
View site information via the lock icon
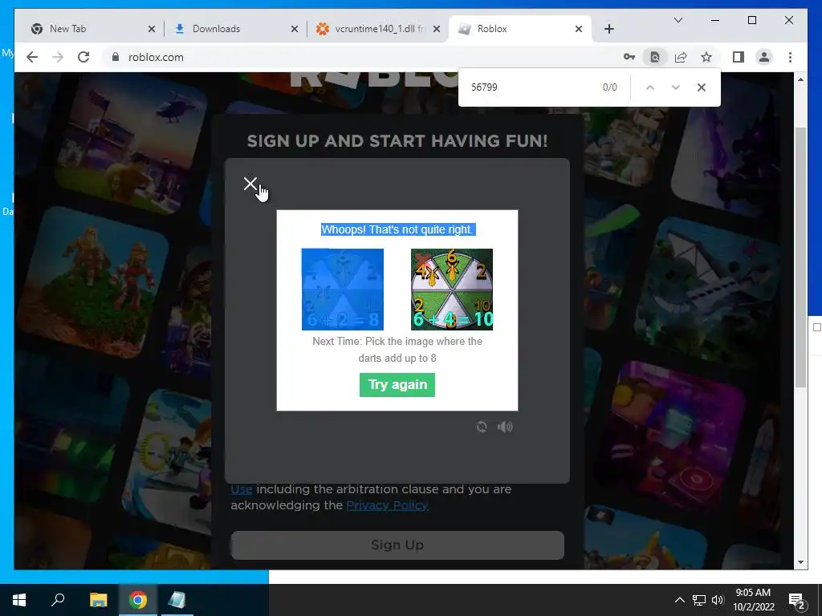point(116,57)
